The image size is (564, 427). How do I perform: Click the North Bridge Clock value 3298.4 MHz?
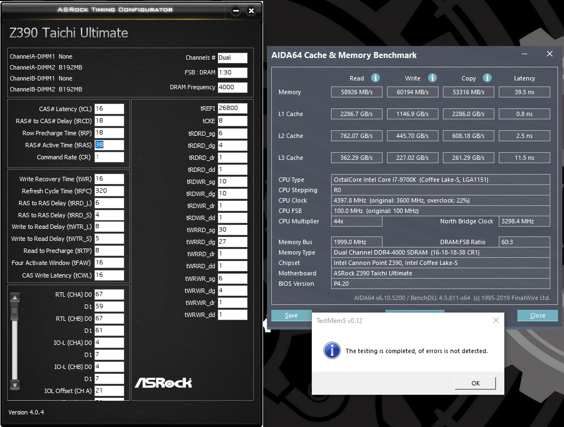tap(524, 221)
